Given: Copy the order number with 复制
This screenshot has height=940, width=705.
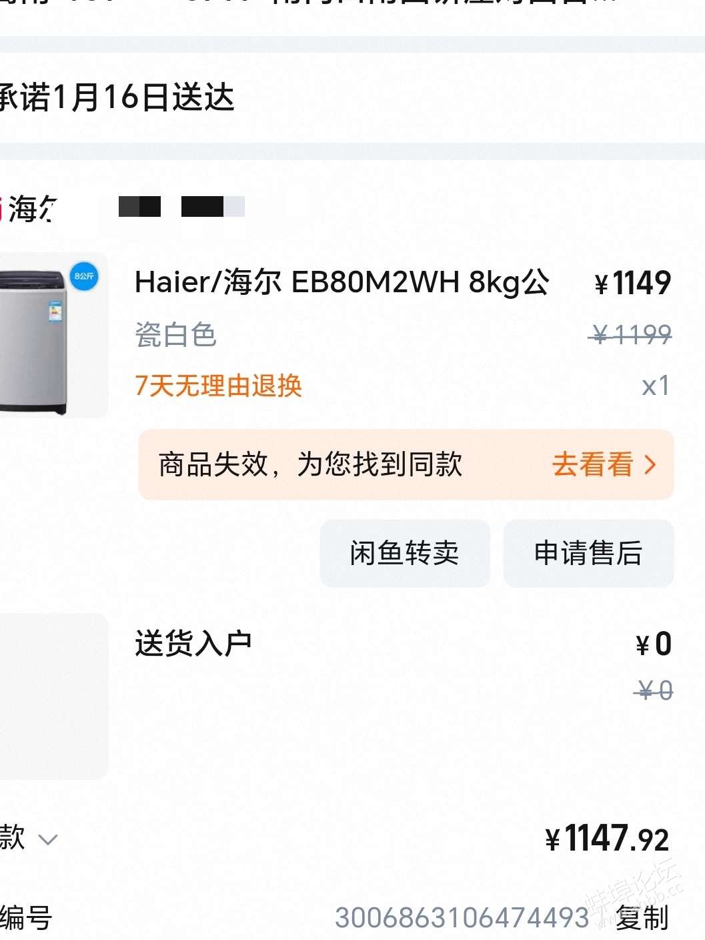Looking at the screenshot, I should [x=642, y=918].
